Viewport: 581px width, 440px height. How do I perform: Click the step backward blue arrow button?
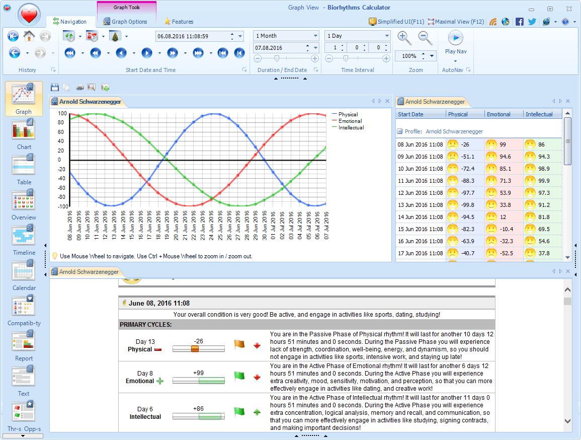(x=121, y=53)
